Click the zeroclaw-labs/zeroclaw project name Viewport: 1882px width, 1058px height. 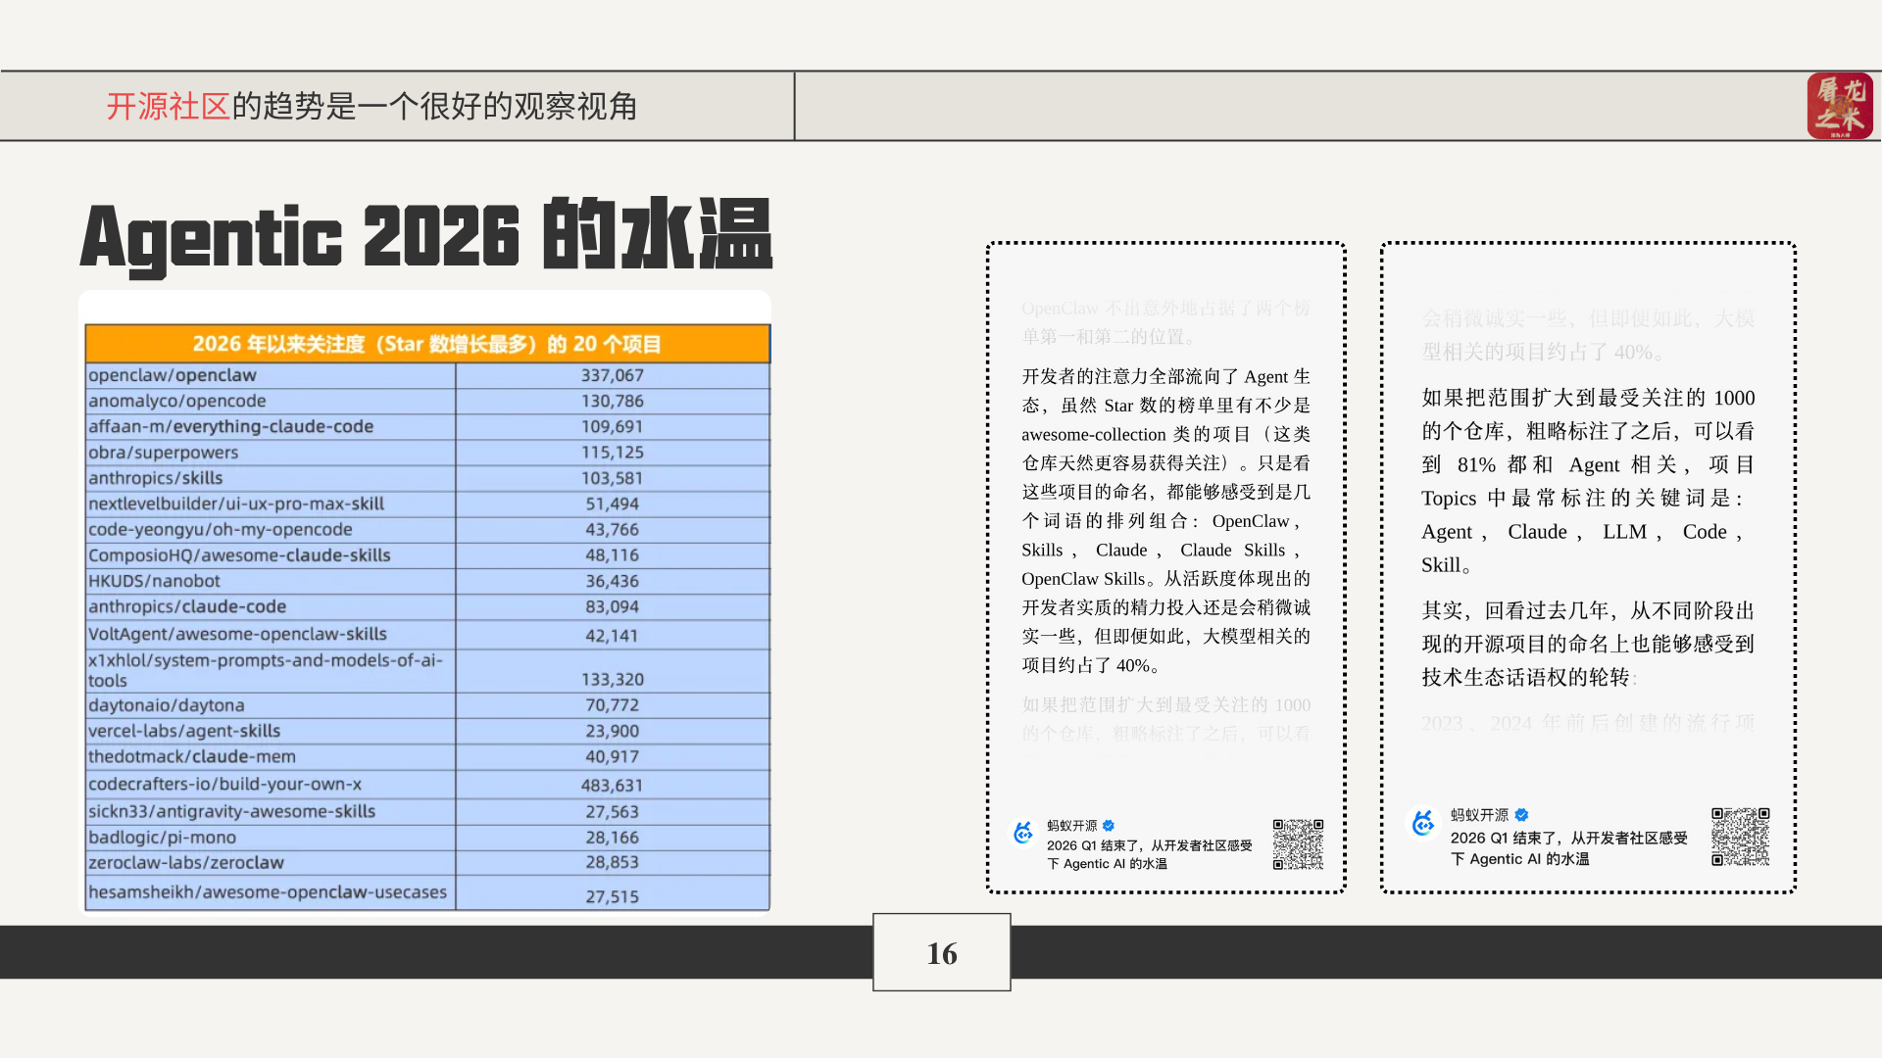pos(186,863)
